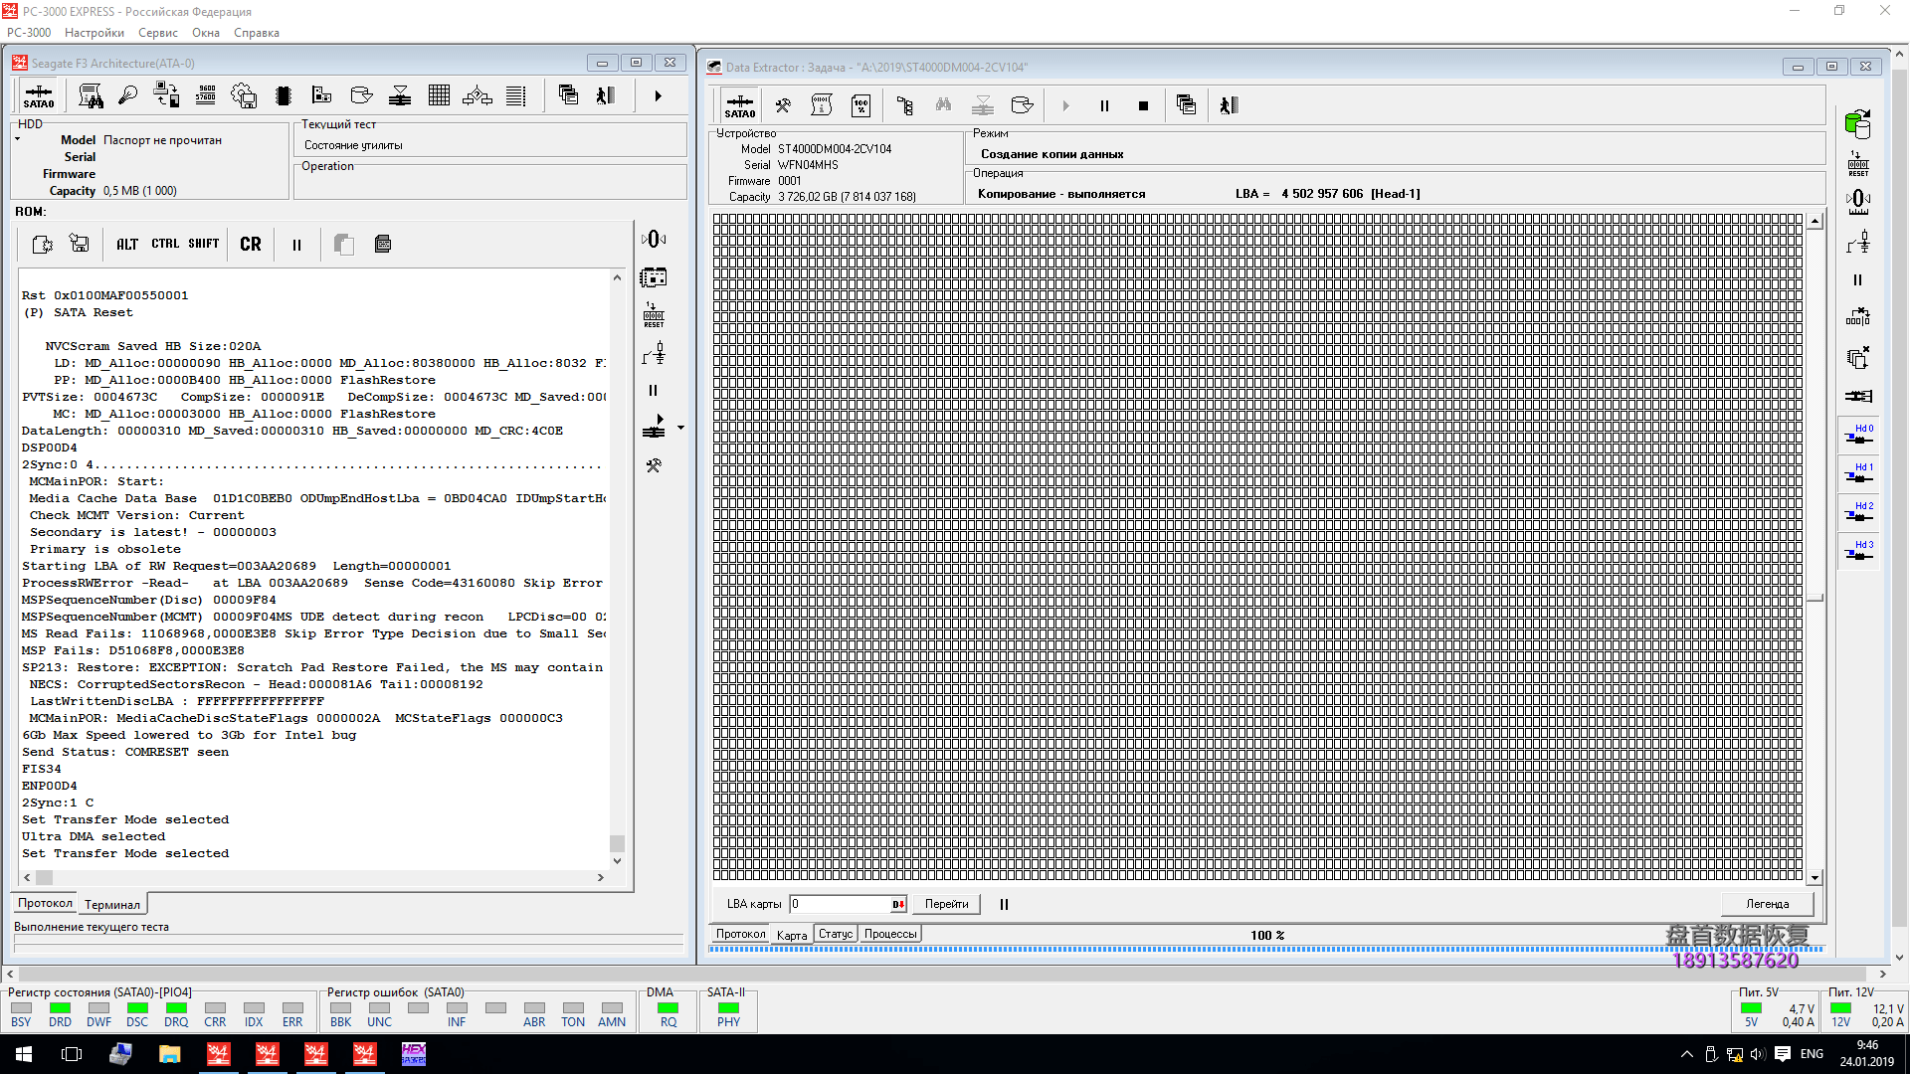Open the tools hammer-wrench icon in Data Extractor

783,105
